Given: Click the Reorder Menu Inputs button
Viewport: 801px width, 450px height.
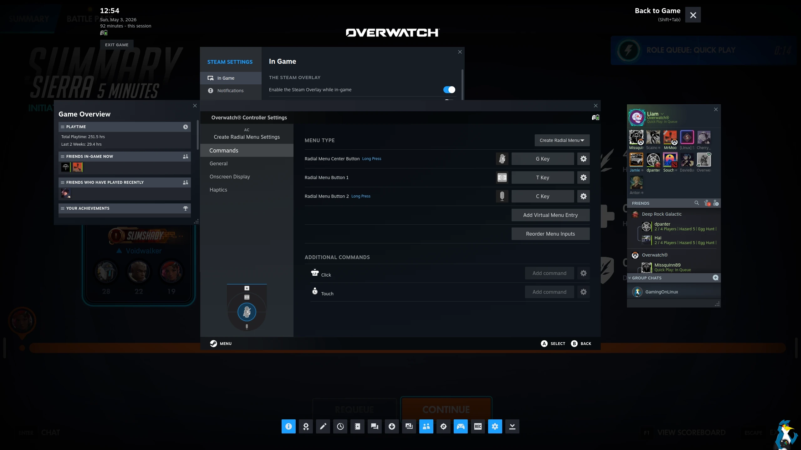Looking at the screenshot, I should pyautogui.click(x=550, y=234).
